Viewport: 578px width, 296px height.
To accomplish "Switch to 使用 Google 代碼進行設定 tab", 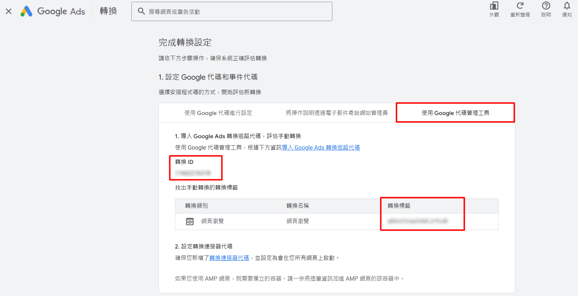I will click(218, 113).
